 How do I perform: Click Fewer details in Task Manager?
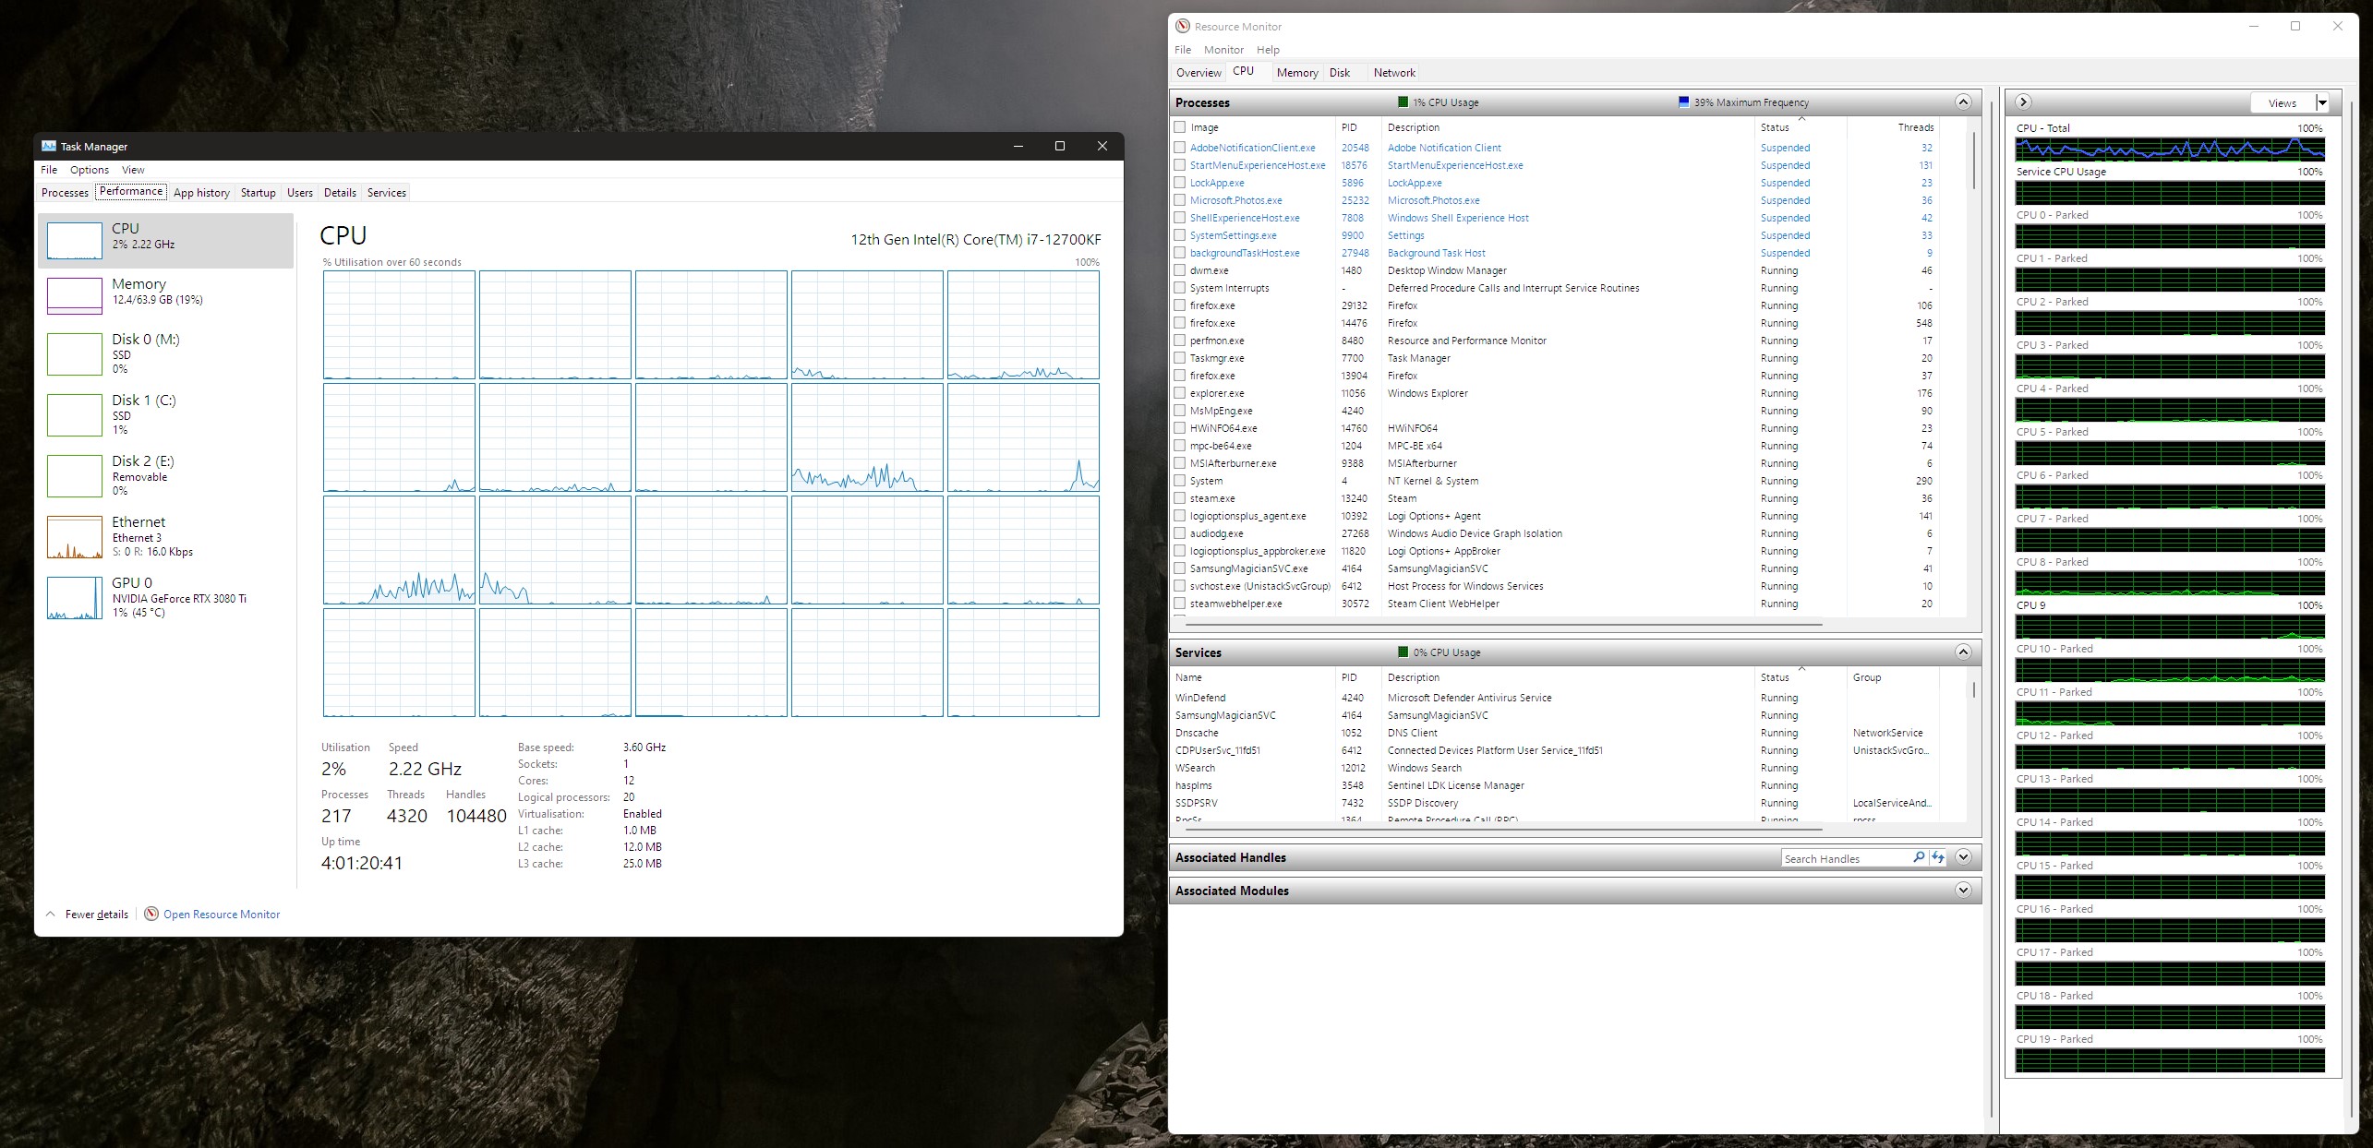[97, 915]
